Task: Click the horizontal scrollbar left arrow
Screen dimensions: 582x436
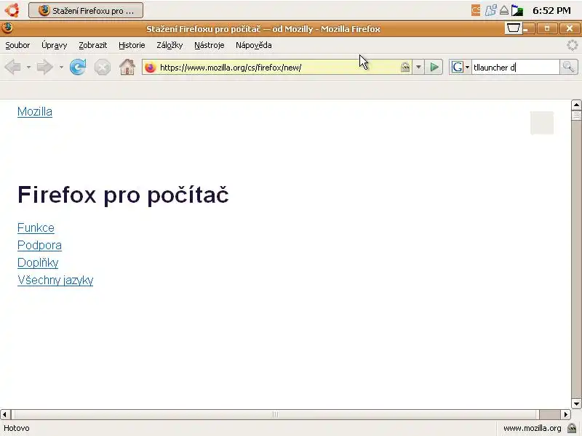Action: pyautogui.click(x=5, y=414)
